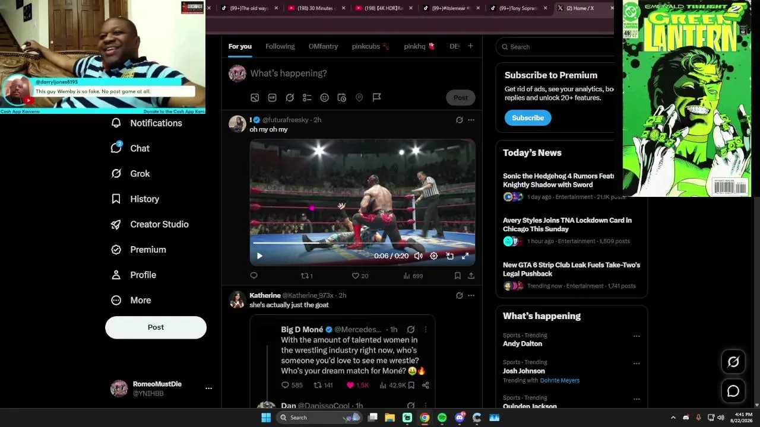Play the wrestling video
760x427 pixels.
click(x=259, y=256)
